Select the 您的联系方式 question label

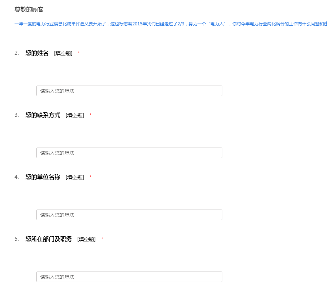(43, 115)
